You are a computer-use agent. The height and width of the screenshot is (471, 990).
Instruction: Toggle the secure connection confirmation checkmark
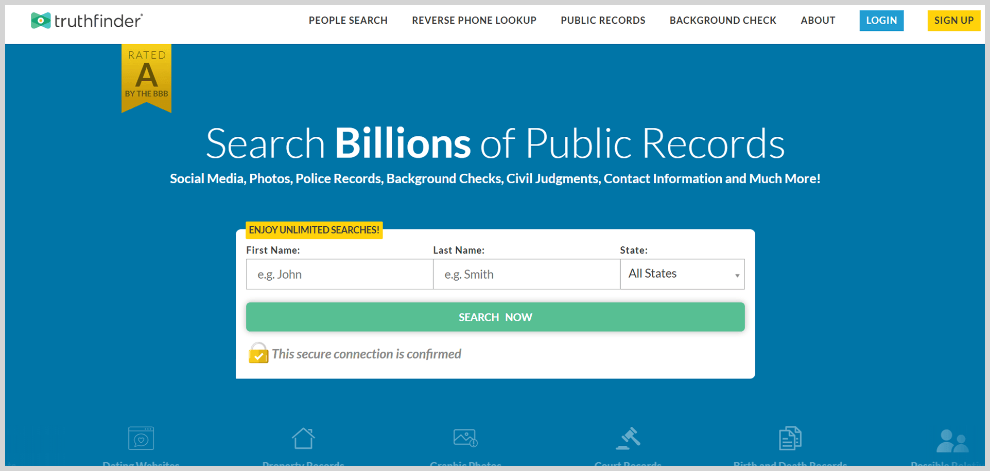coord(259,355)
